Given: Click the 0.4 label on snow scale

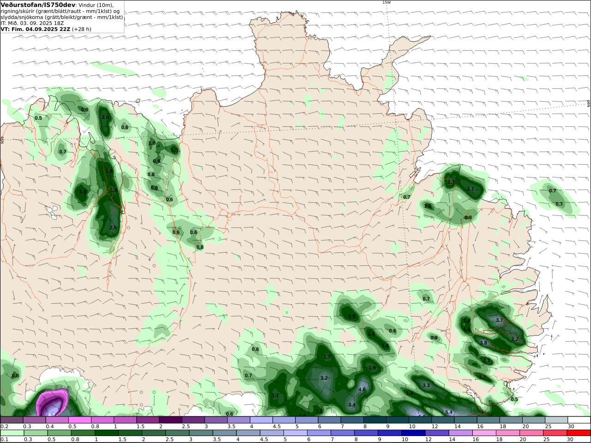Looking at the screenshot, I should (x=50, y=426).
